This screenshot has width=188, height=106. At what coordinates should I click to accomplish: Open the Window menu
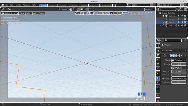pos(26,5)
